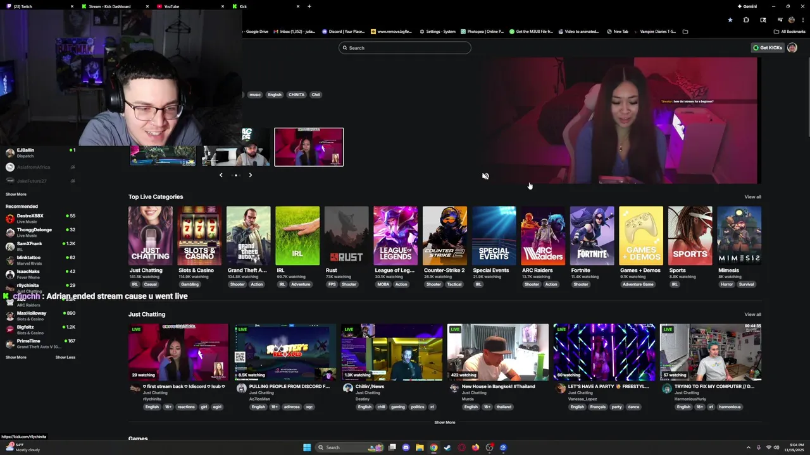Image resolution: width=810 pixels, height=455 pixels.
Task: Collapse recommended channels with Show Less
Action: (65, 358)
